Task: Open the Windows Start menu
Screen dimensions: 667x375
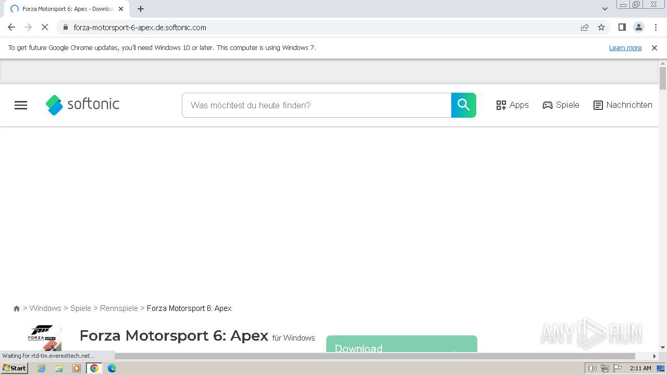Action: click(x=15, y=368)
